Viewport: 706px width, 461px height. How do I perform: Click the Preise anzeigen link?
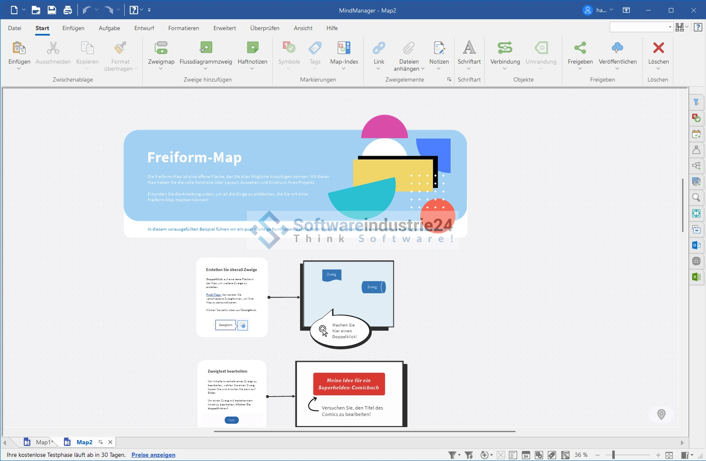(x=153, y=455)
